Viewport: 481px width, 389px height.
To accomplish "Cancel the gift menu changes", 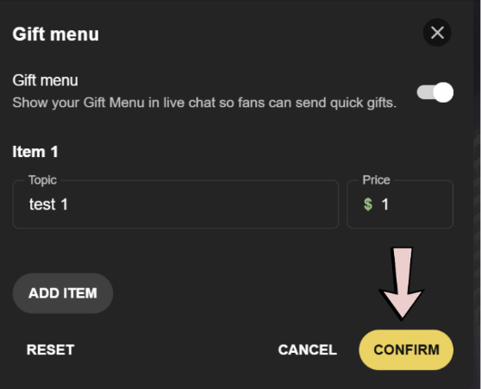I will (308, 349).
